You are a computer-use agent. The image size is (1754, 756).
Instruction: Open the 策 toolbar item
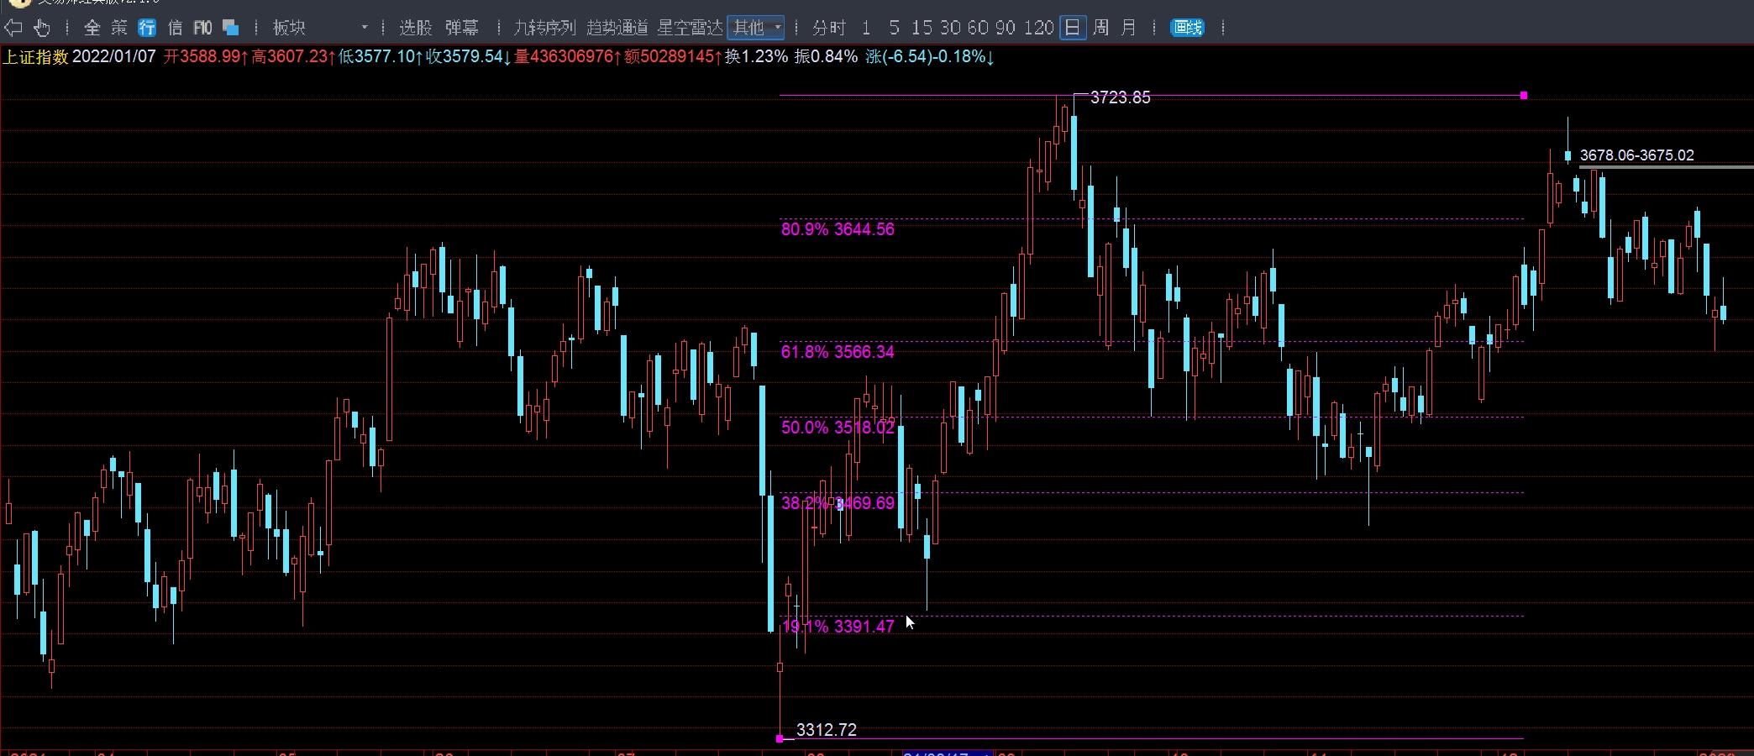(119, 28)
